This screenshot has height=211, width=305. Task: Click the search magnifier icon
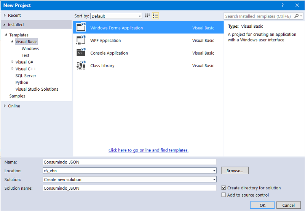(297, 16)
